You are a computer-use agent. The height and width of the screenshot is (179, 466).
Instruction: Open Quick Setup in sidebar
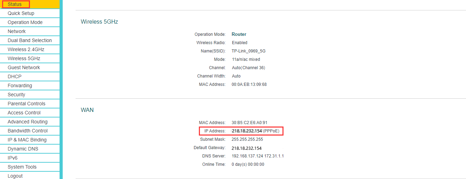click(x=30, y=13)
